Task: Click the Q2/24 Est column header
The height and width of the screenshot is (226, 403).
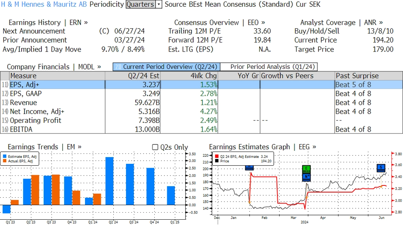Action: pos(133,76)
